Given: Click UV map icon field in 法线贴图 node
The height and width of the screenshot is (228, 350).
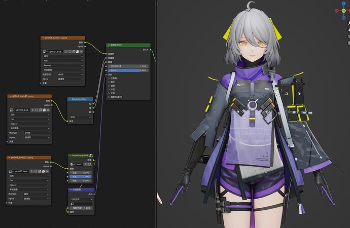Looking at the screenshot, I should pos(81,204).
